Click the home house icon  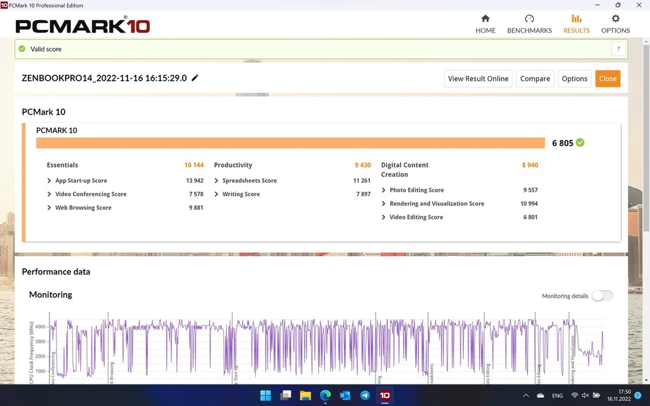tap(485, 18)
